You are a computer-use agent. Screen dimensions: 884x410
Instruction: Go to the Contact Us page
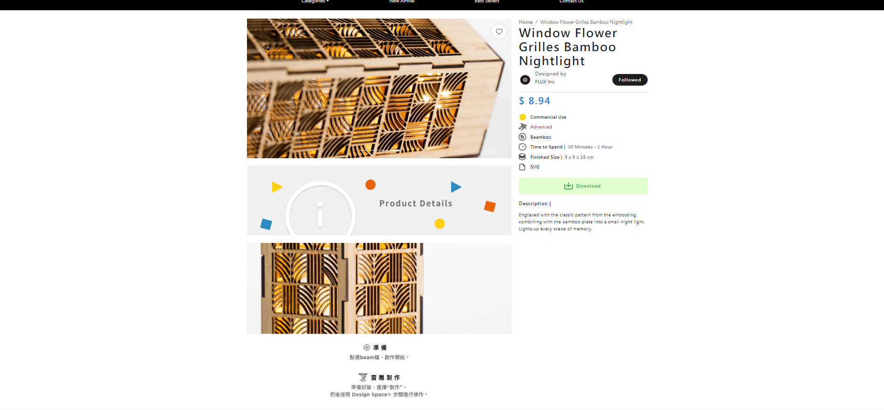point(571,1)
